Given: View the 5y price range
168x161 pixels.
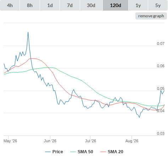Looking at the screenshot, I should (158, 5).
